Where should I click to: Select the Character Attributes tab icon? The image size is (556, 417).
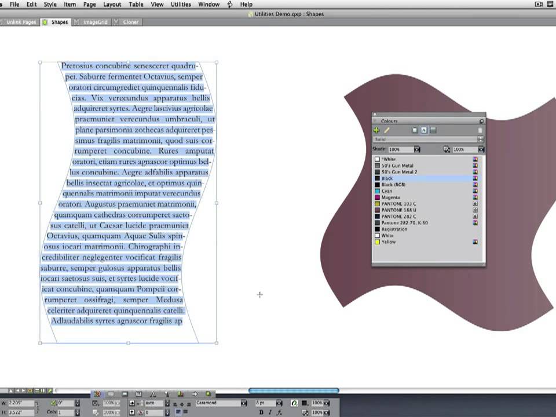click(153, 394)
